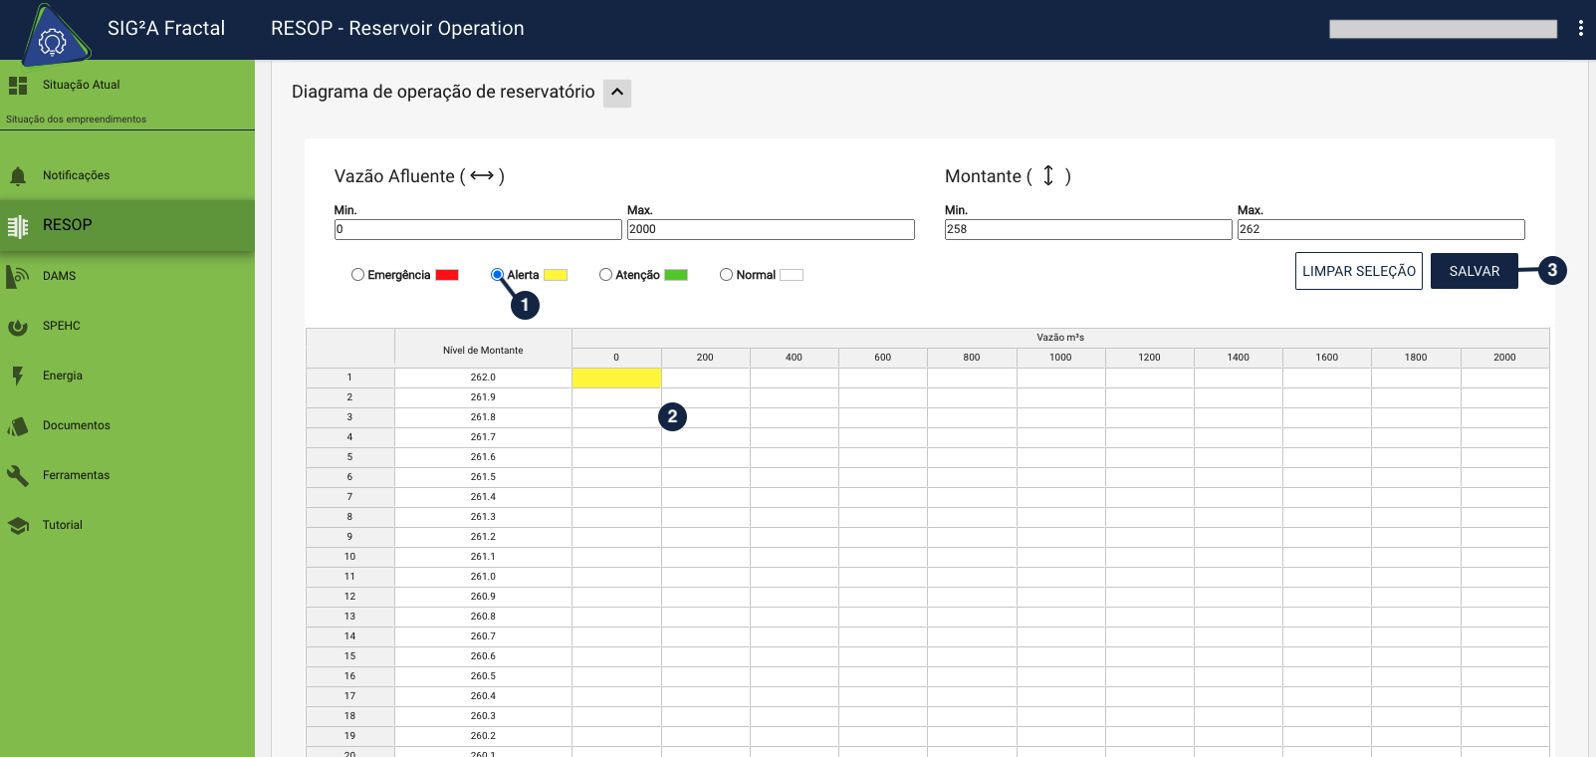The image size is (1596, 757).
Task: Click the yellow Alerta color swatch
Action: pos(556,275)
